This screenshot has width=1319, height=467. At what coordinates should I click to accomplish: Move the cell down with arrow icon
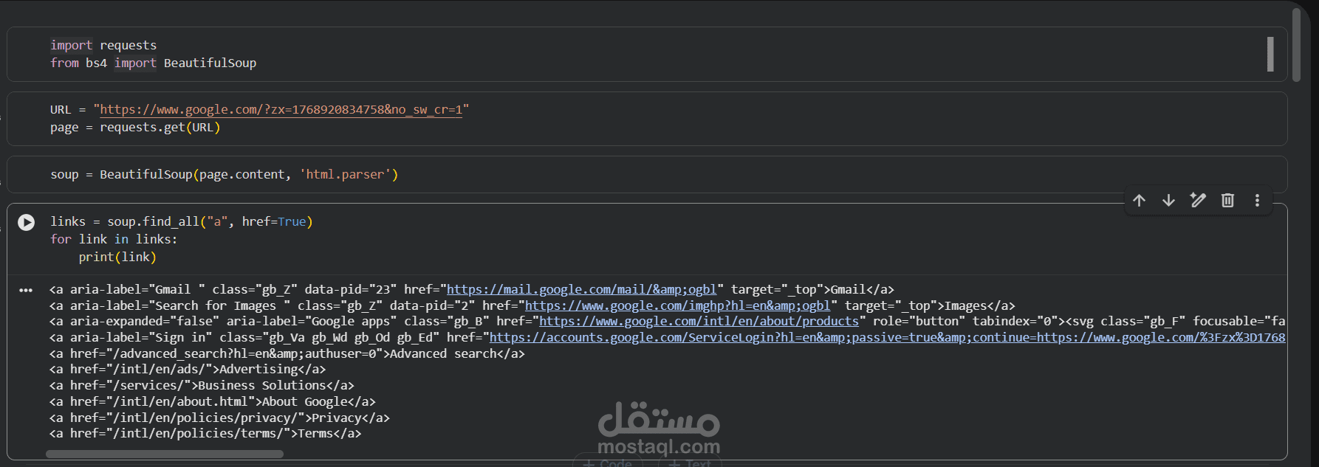[x=1168, y=201]
